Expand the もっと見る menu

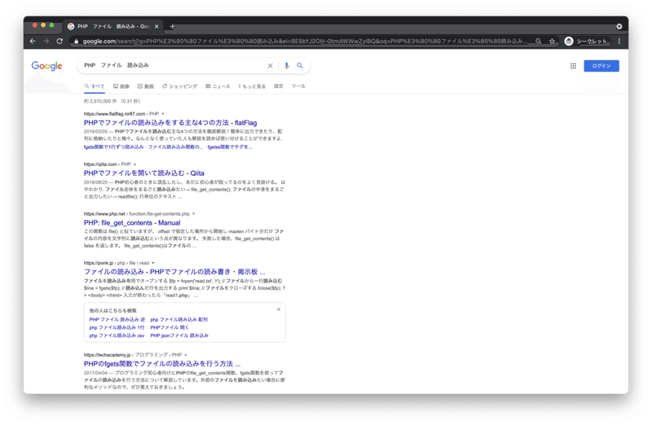coord(253,86)
